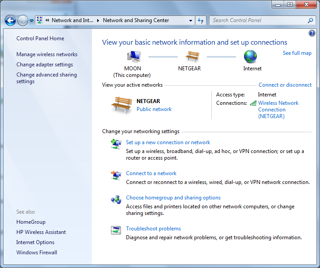Expand the breadcrumb arrow after Network and Int...
Screen dimensions: 320x268
98,20
